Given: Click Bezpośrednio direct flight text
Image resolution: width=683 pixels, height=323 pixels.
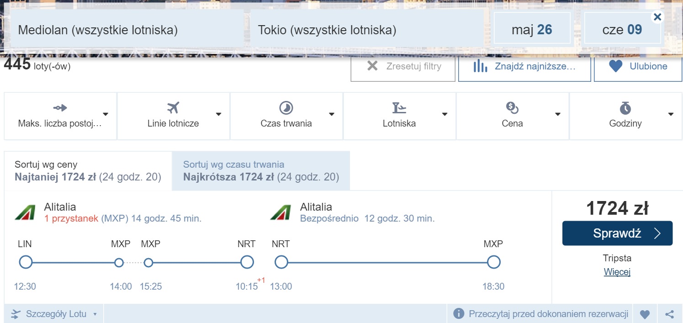Looking at the screenshot, I should (329, 218).
